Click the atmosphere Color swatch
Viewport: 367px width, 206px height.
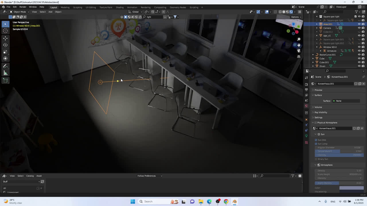(351, 188)
